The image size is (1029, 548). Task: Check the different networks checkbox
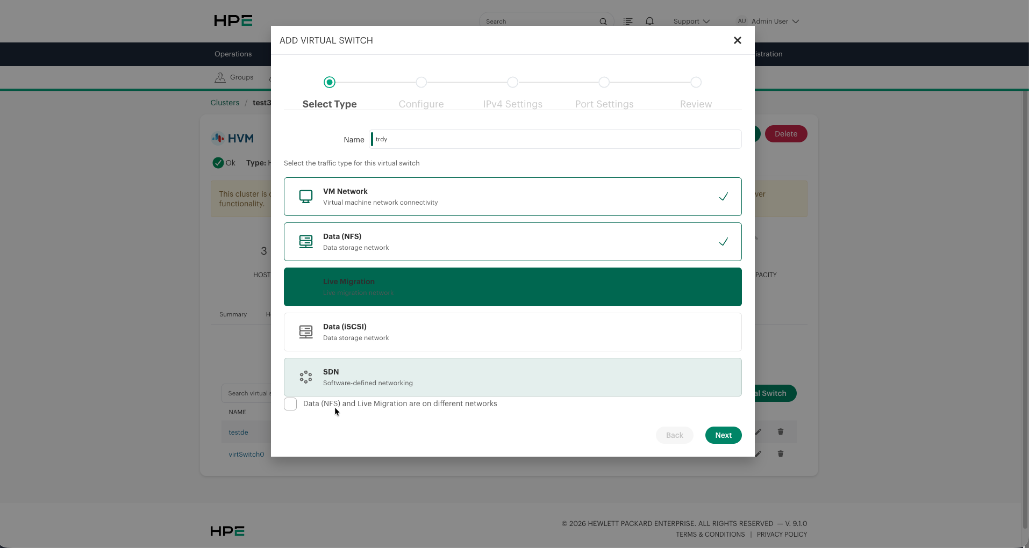(290, 404)
